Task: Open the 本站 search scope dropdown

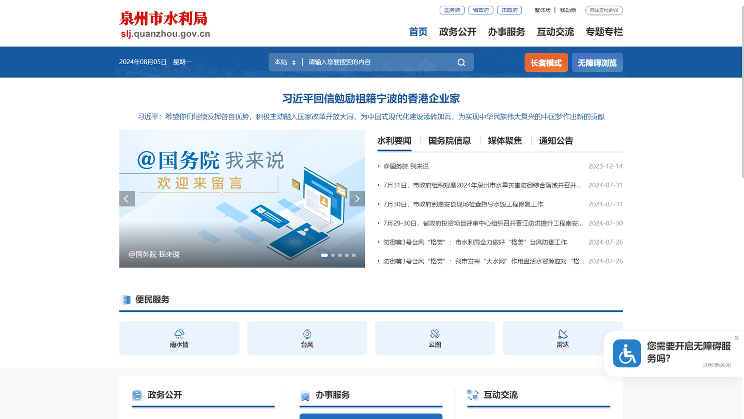Action: [285, 62]
